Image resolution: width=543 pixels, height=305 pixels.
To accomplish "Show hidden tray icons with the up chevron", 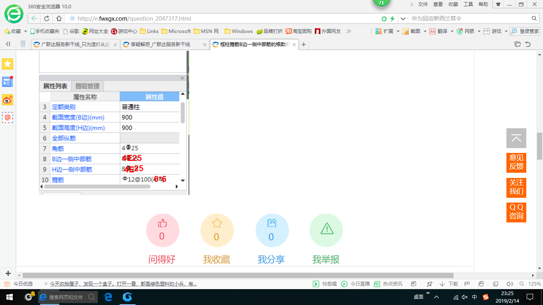I will pyautogui.click(x=436, y=297).
